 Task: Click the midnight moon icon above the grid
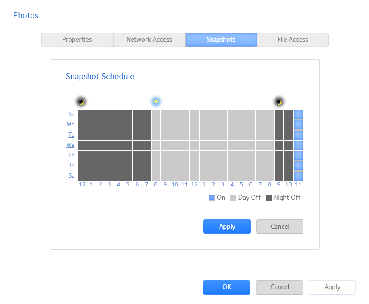(x=81, y=102)
